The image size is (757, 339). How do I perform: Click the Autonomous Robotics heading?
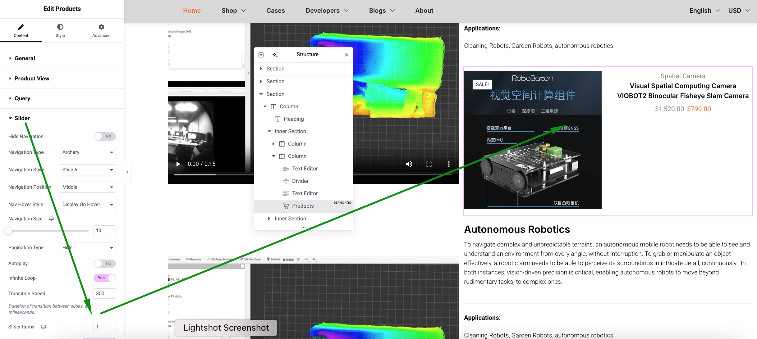pyautogui.click(x=517, y=229)
